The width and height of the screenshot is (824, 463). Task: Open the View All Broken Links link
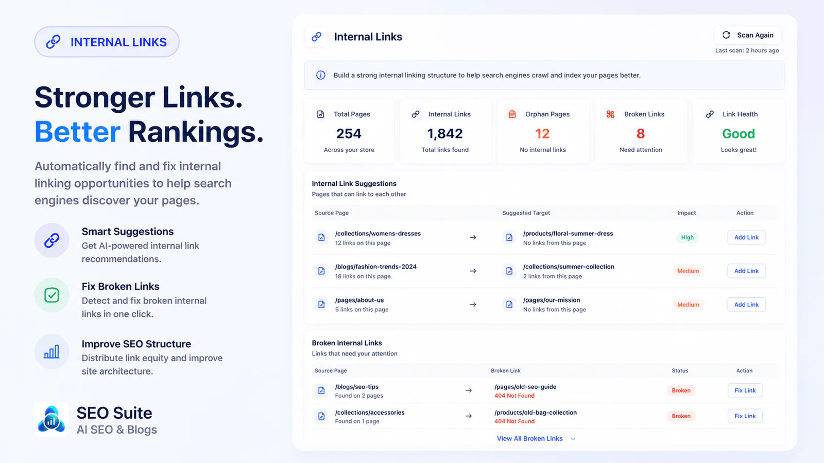[x=529, y=439]
